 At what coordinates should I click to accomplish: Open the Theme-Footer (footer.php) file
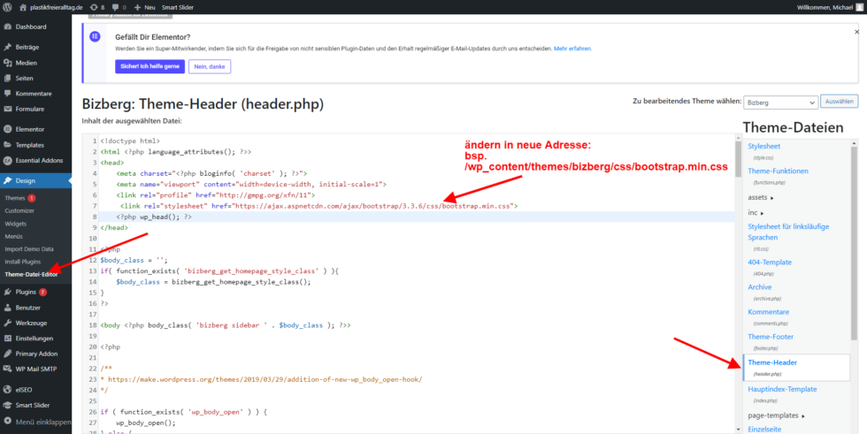coord(771,337)
